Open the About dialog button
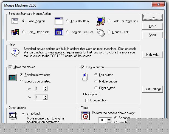This screenshot has width=169, height=134. pos(153,35)
